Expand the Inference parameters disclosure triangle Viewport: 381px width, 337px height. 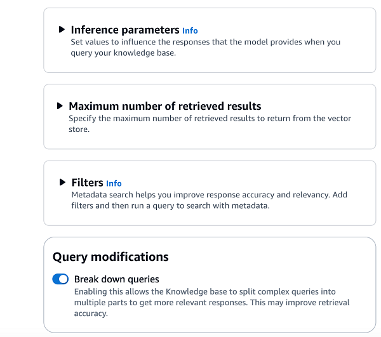(62, 30)
